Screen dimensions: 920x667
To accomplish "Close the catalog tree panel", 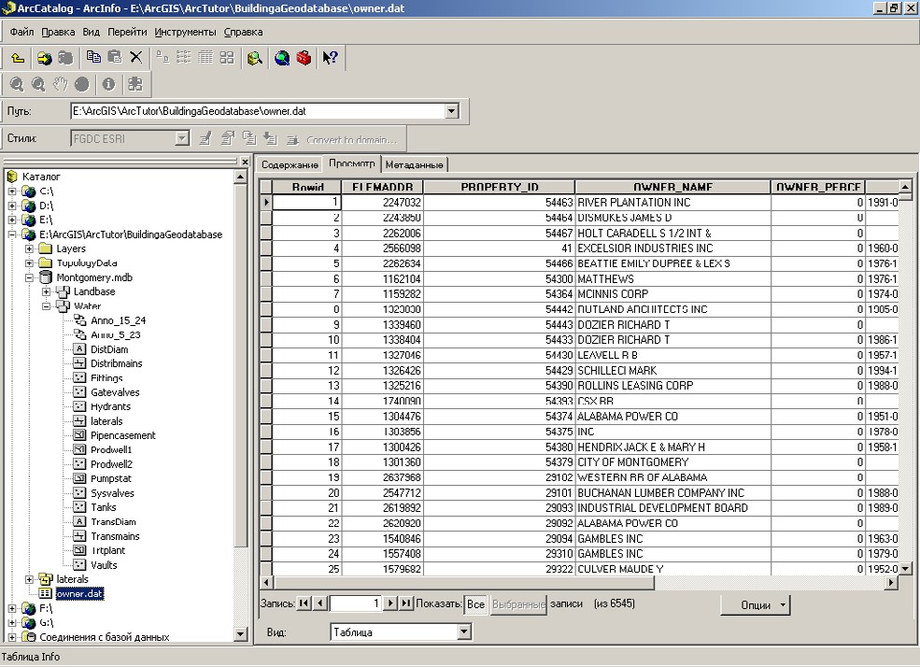I will pos(245,162).
